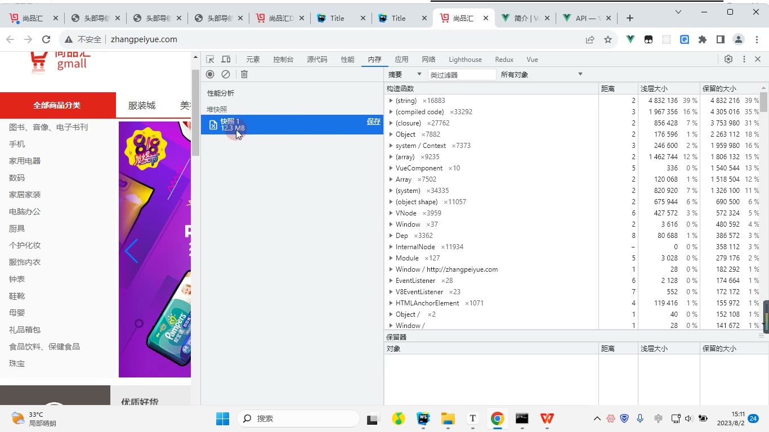Open the Vue devtools extension icon
The height and width of the screenshot is (432, 769).
click(631, 39)
